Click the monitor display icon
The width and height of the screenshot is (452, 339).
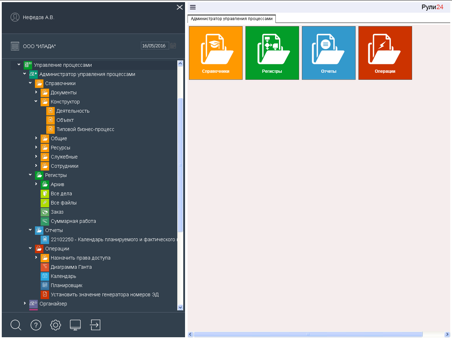click(75, 325)
